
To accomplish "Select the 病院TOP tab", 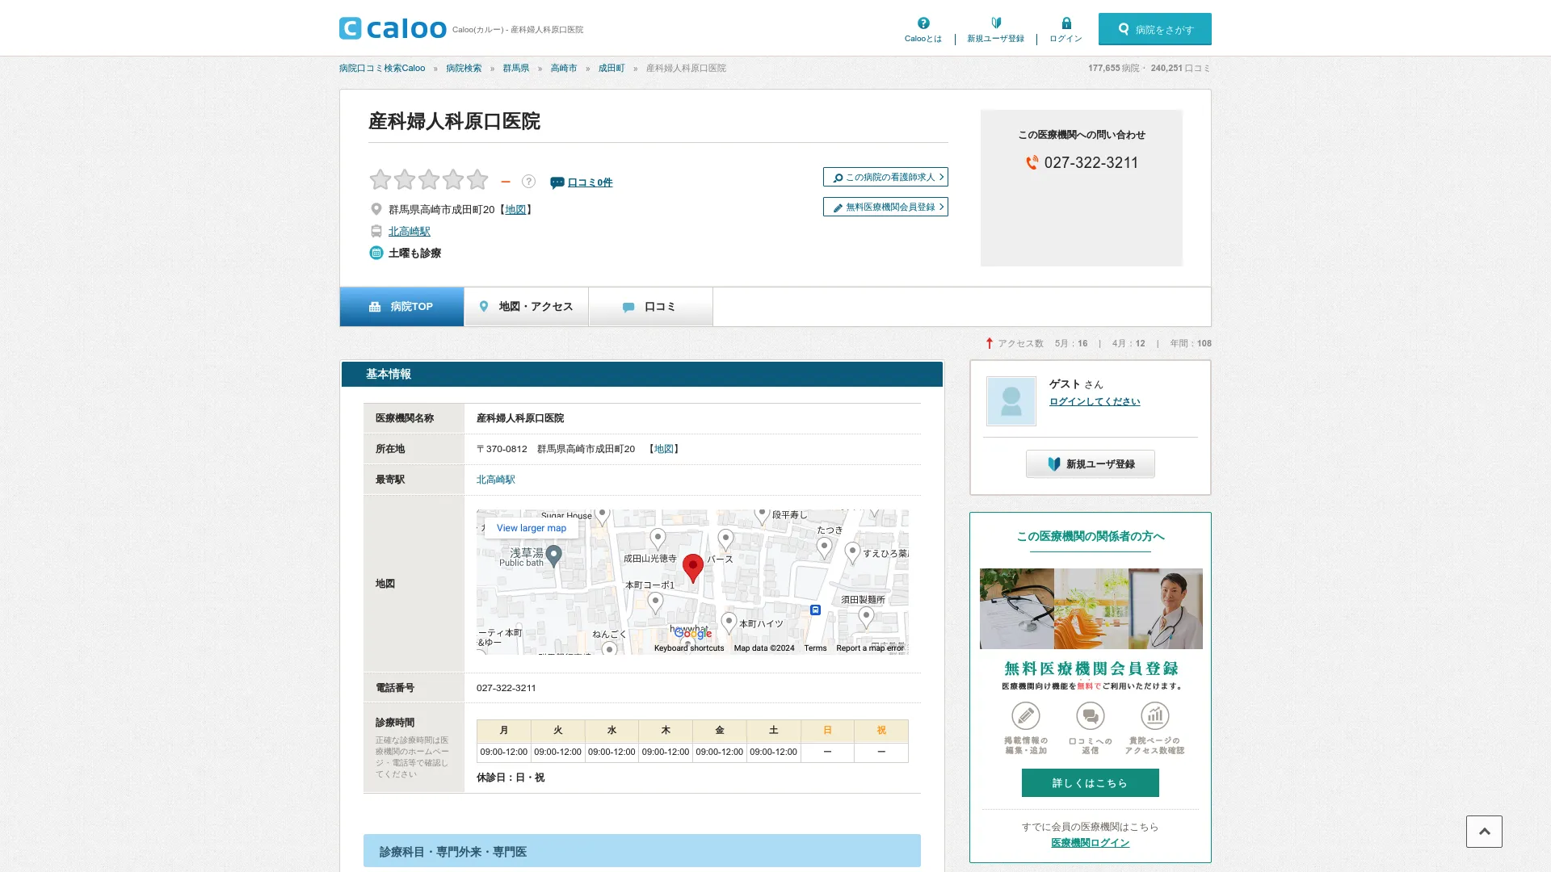I will point(401,307).
